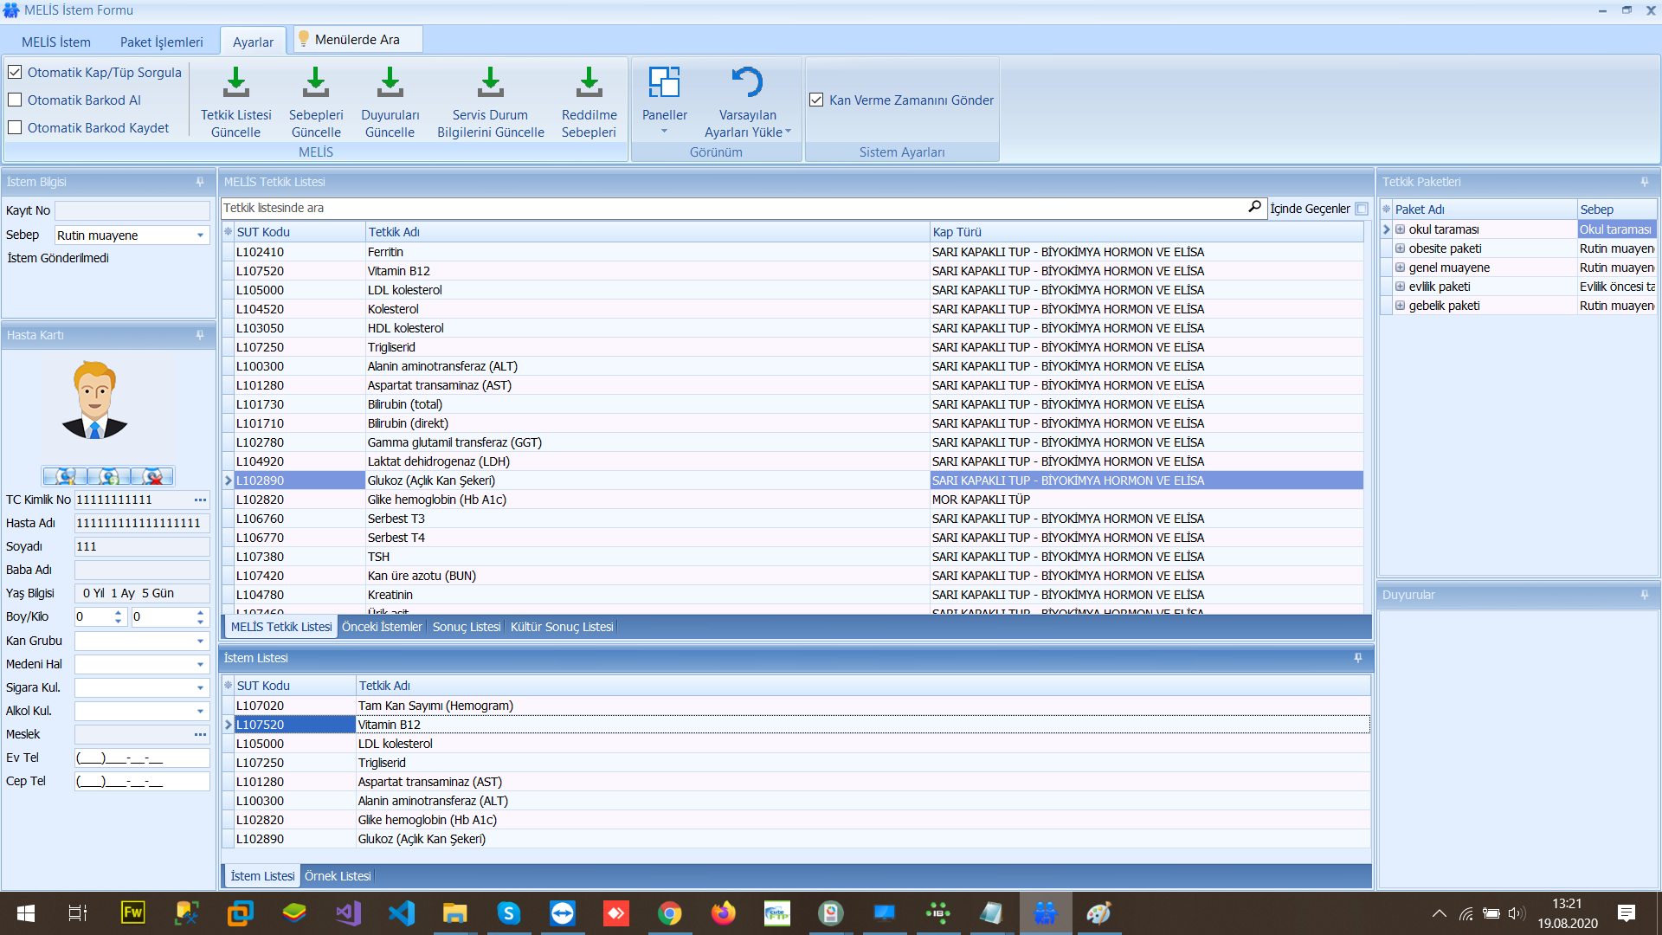Open Firefox from taskbar
Viewport: 1662px width, 935px height.
click(x=723, y=913)
